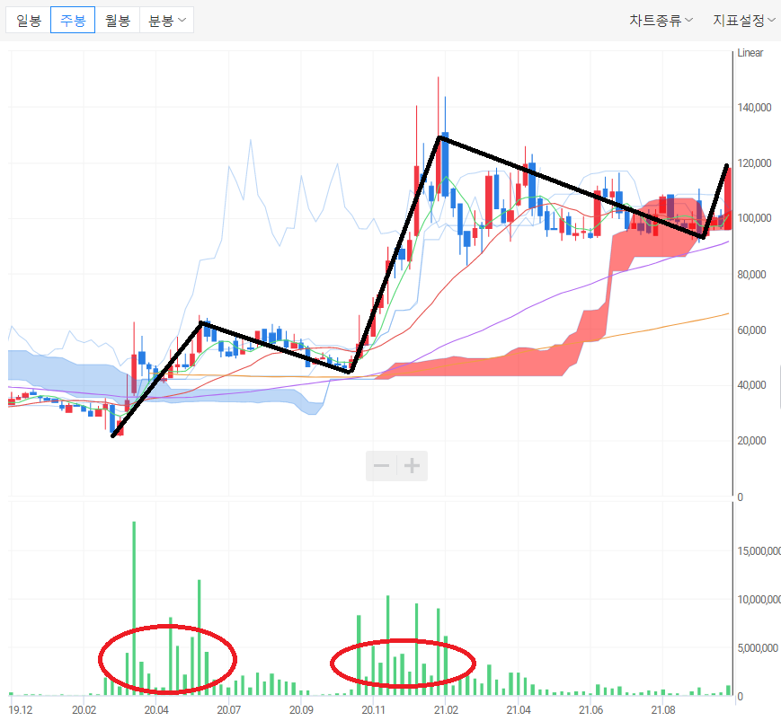The image size is (781, 721).
Task: Click the 21.08 date axis label
Action: coord(663,710)
